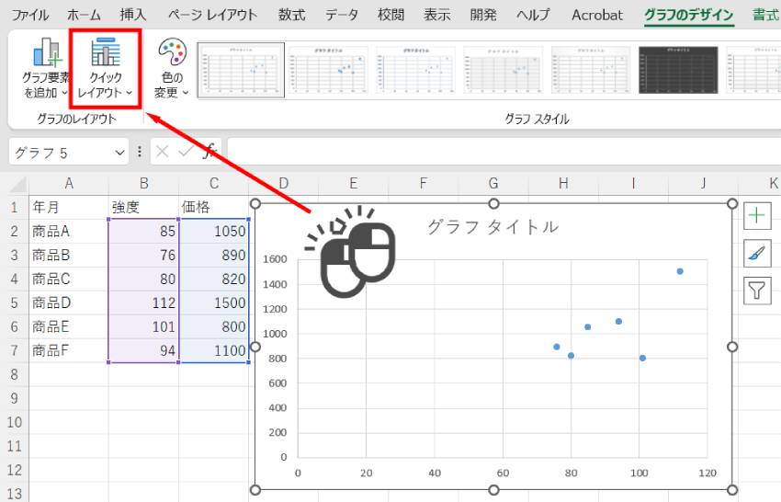Select the first selected chart style thumbnail
The height and width of the screenshot is (502, 781).
point(241,70)
